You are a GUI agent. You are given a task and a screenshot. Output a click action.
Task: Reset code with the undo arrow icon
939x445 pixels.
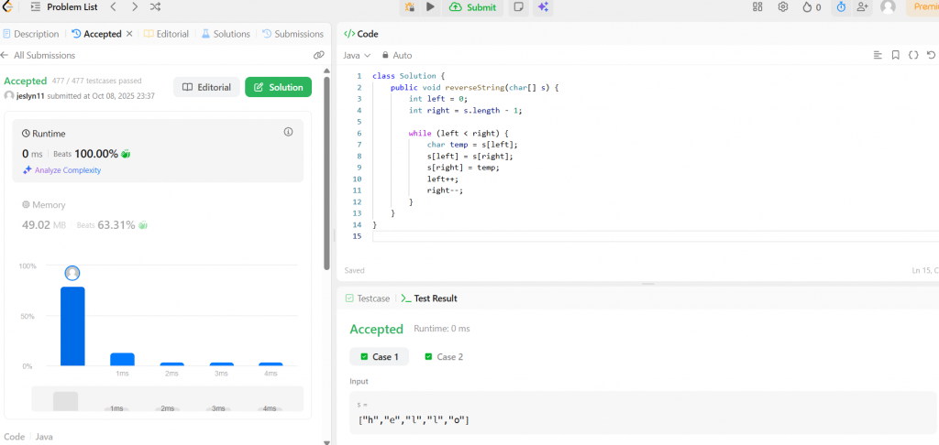(x=931, y=55)
